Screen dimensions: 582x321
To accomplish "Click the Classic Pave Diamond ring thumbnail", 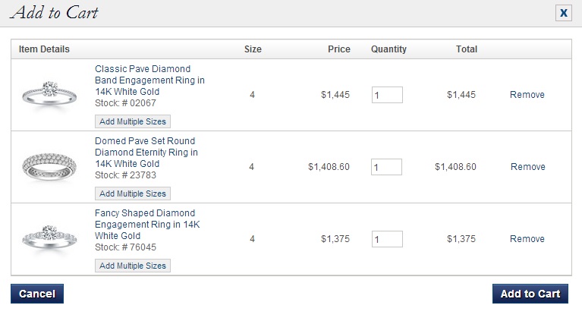I will 49,94.
